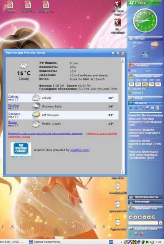The width and height of the screenshot is (164, 245).
Task: Open the Проигрыватель player panel header
Action: (x=145, y=208)
